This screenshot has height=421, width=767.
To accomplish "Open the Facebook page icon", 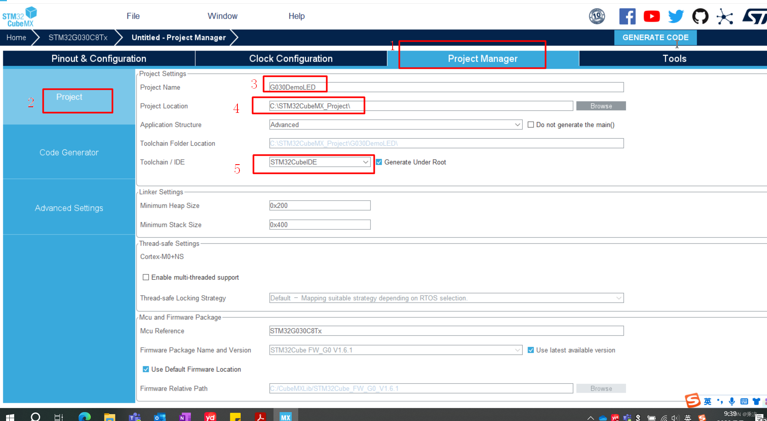I will (x=627, y=16).
